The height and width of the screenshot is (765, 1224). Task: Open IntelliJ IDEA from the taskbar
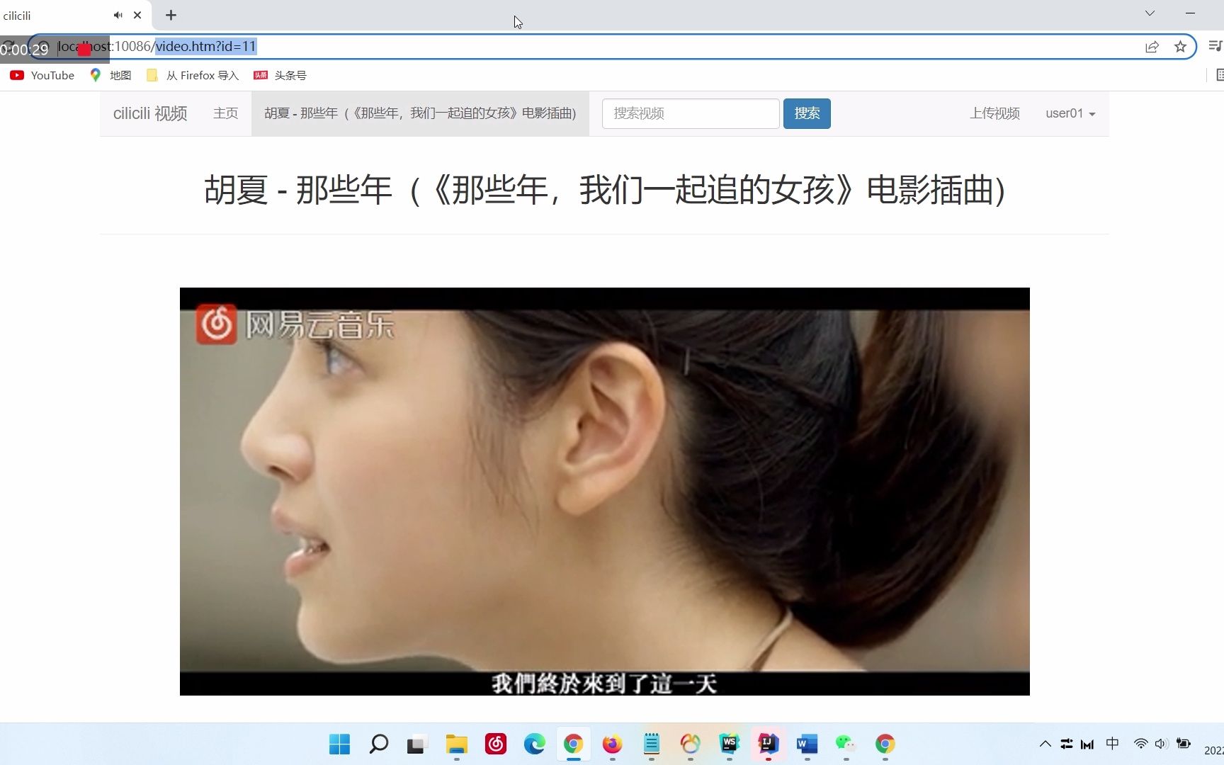point(769,744)
